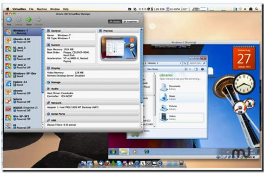Viewport: 264px width, 173px height.
Task: Open the Display section header
Action: click(x=92, y=68)
